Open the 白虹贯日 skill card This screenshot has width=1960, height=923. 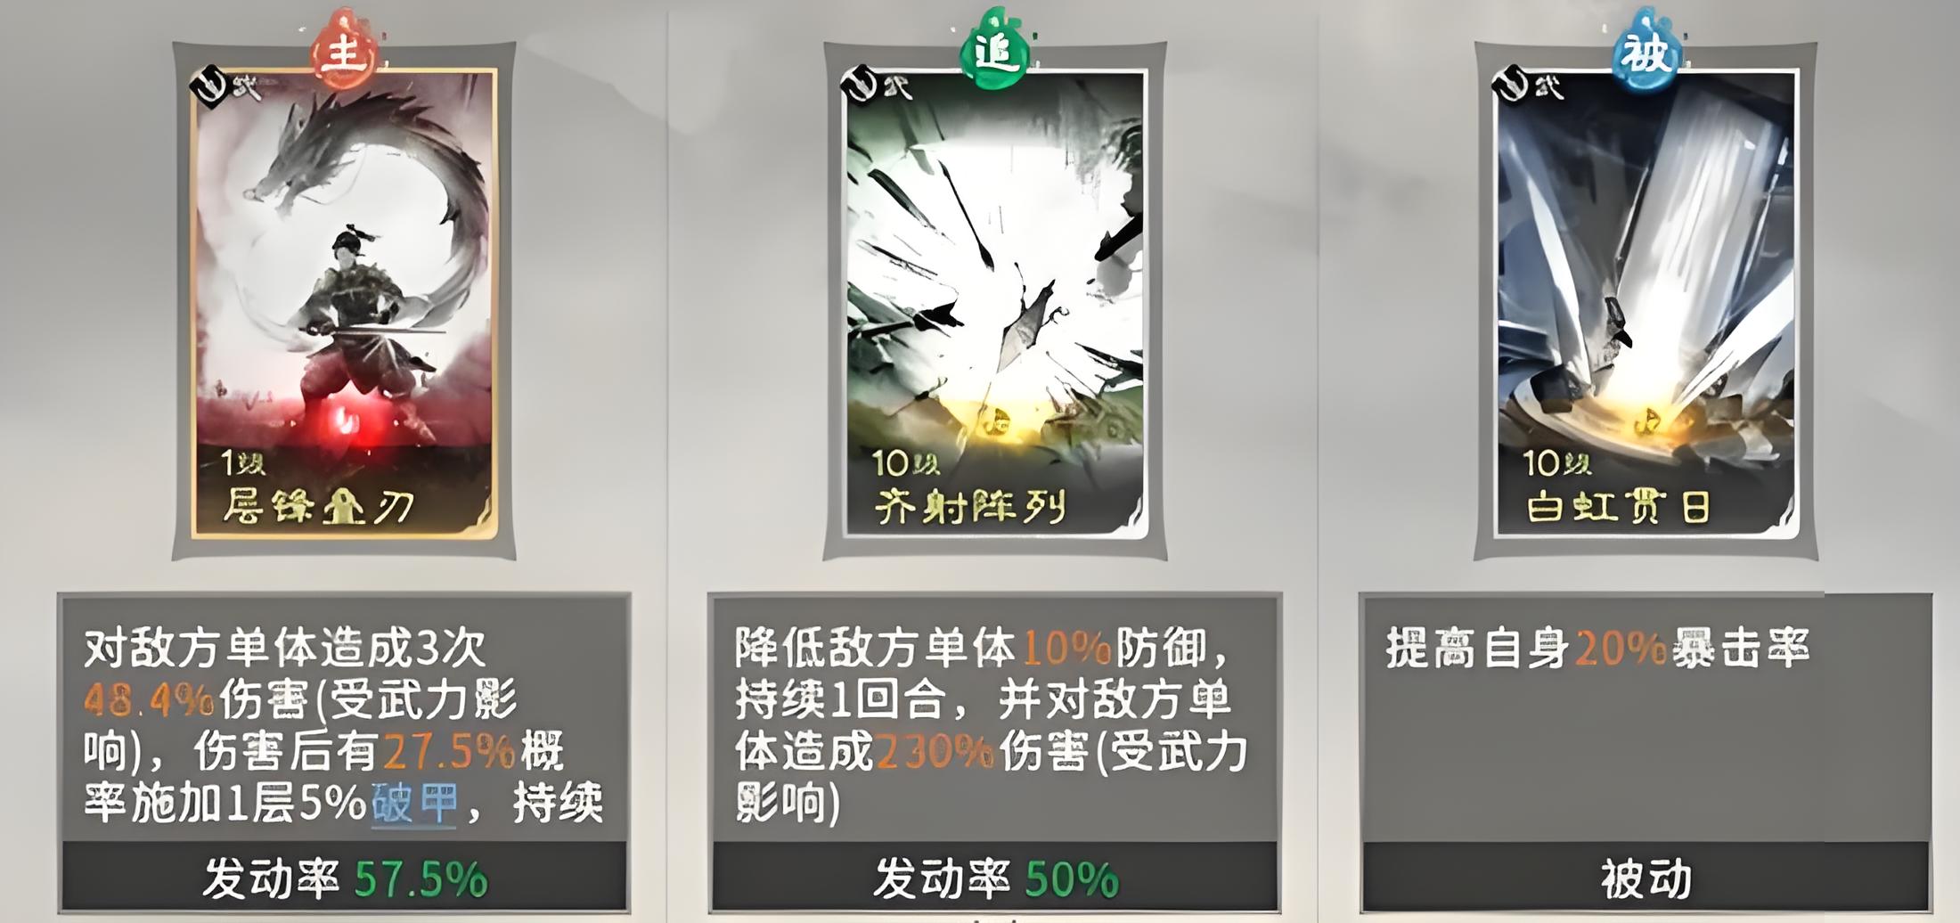pos(1646,303)
